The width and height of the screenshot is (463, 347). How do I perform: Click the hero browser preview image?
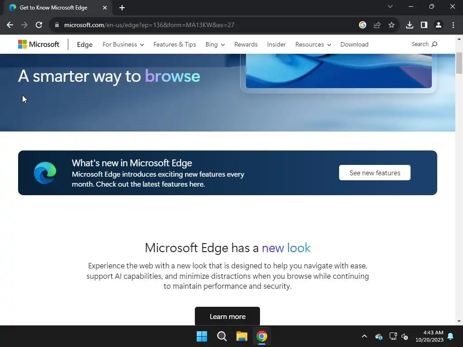pos(339,72)
